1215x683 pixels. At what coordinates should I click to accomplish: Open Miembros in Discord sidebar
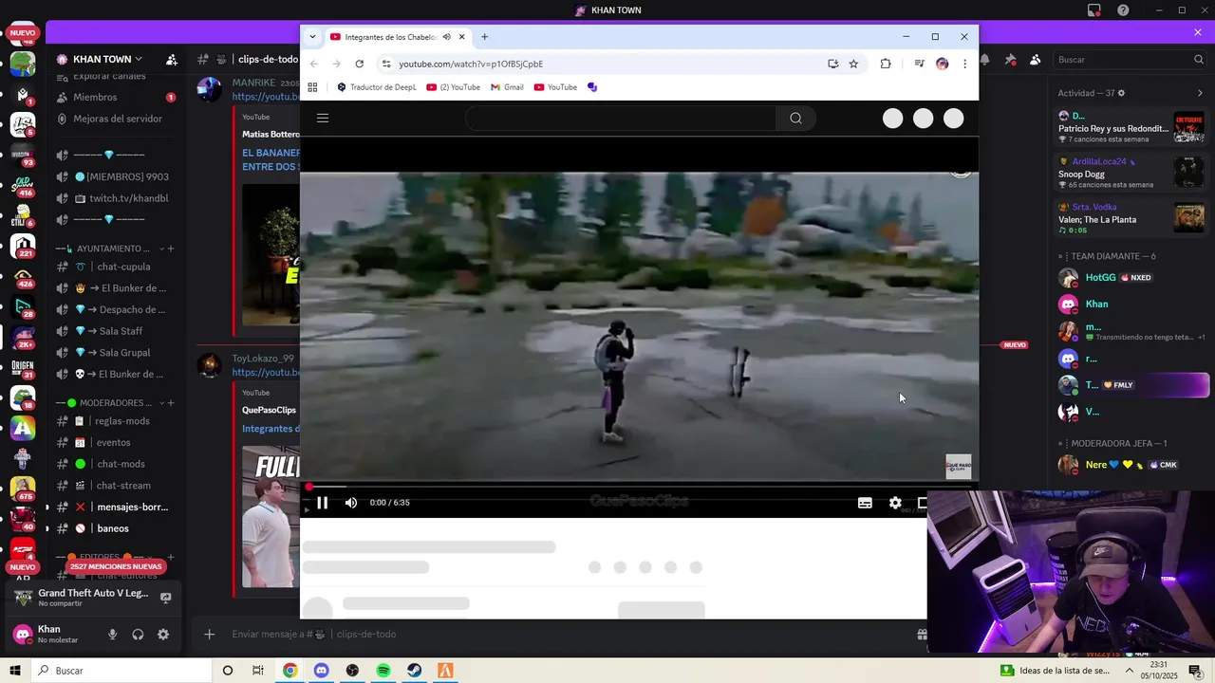[x=115, y=97]
